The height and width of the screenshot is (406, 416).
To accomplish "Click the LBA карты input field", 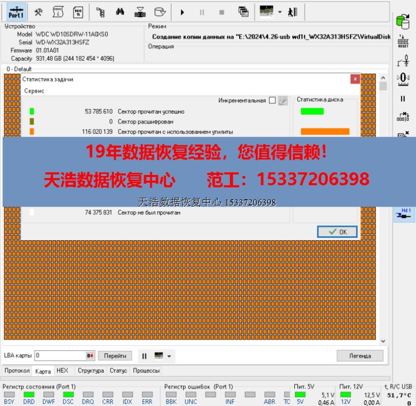I will pos(60,356).
